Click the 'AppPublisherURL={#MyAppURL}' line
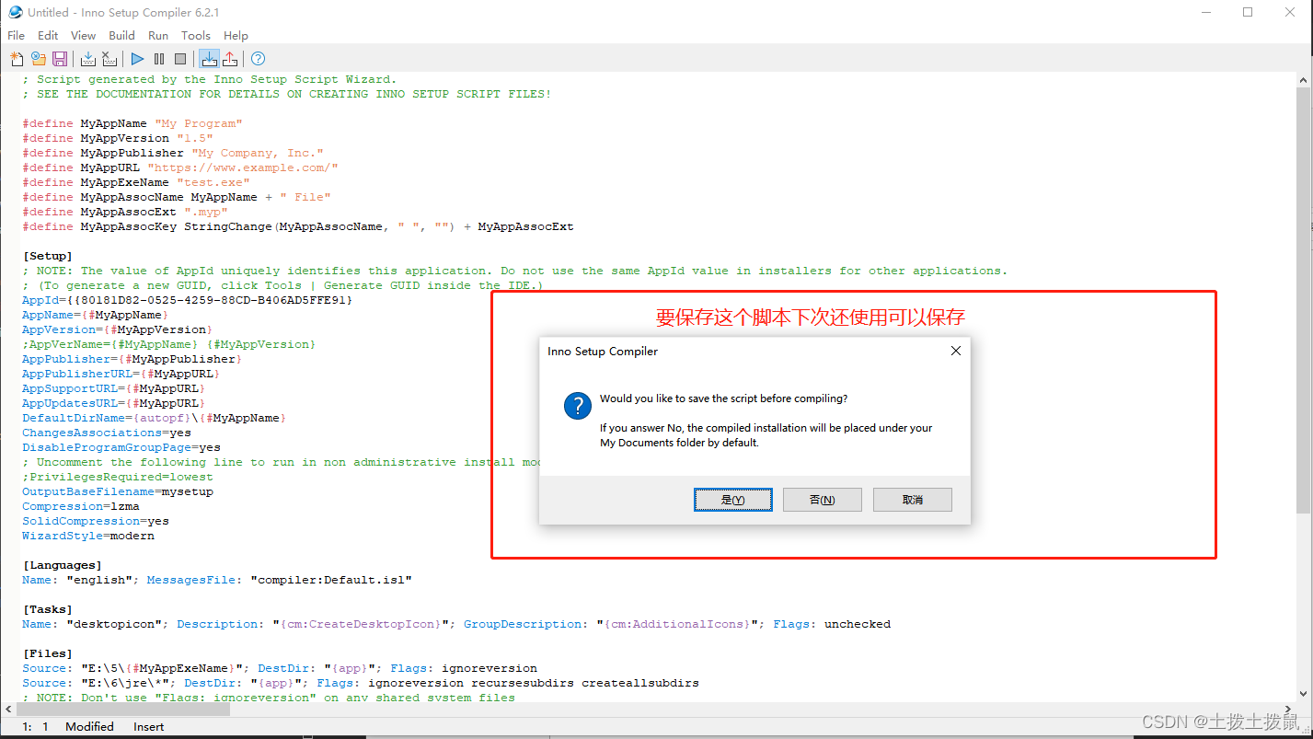Image resolution: width=1313 pixels, height=739 pixels. coord(121,374)
